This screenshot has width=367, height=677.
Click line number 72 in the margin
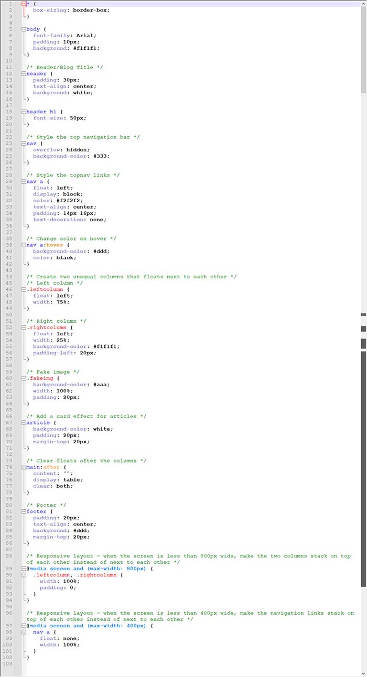tap(9, 454)
